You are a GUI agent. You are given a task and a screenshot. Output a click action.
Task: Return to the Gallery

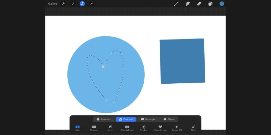click(53, 4)
